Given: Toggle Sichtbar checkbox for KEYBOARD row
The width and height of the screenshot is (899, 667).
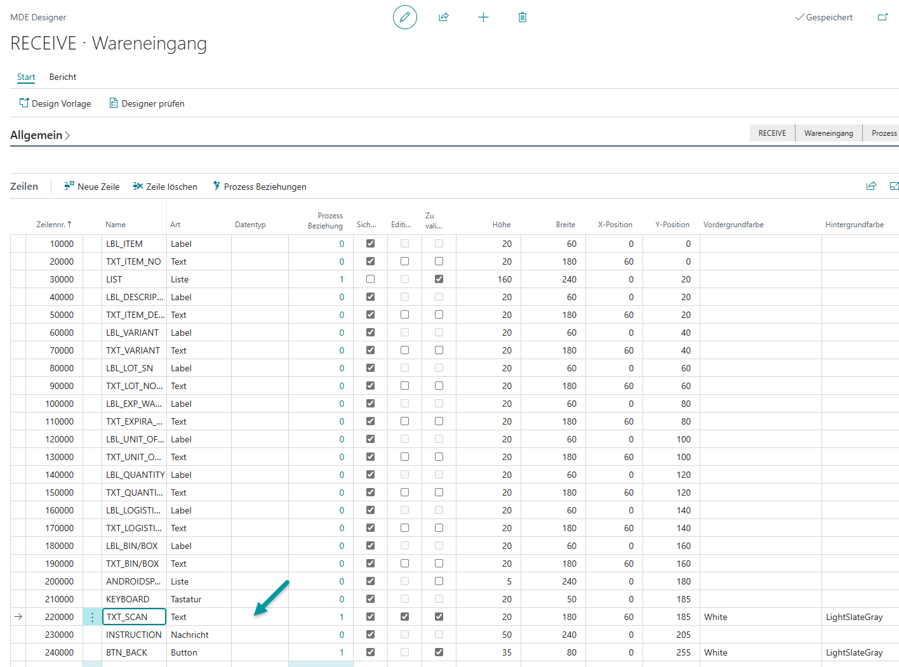Looking at the screenshot, I should tap(371, 599).
